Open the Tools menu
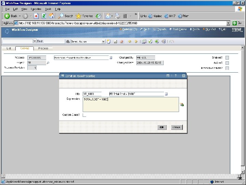Screen dimensions: 246x185 pos(48,9)
